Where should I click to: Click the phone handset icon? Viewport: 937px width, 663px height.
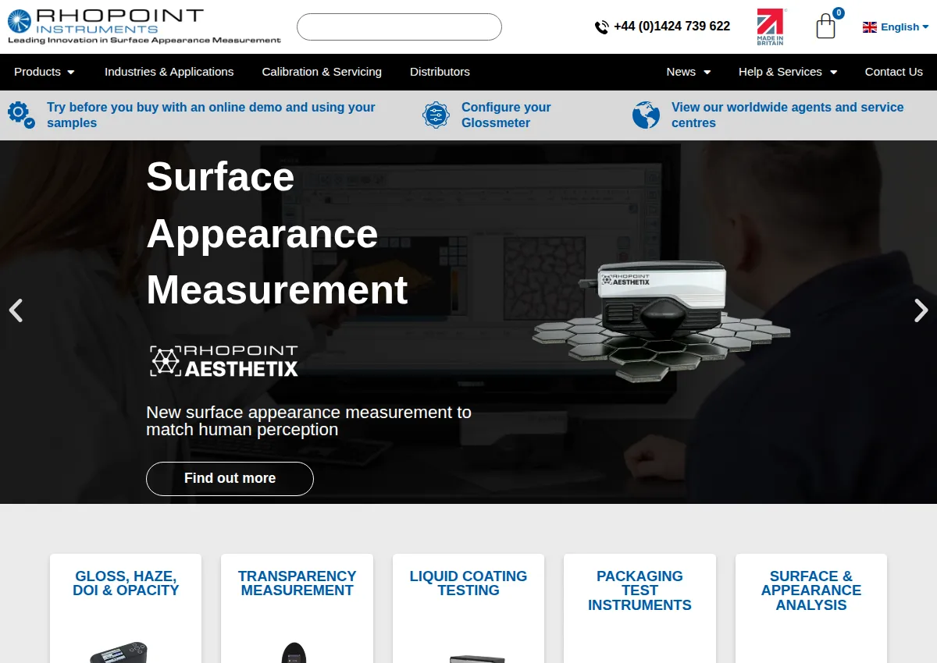602,27
